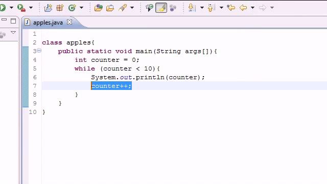Click the Java file icon on apples.java tab
The height and width of the screenshot is (184, 327).
tap(27, 22)
